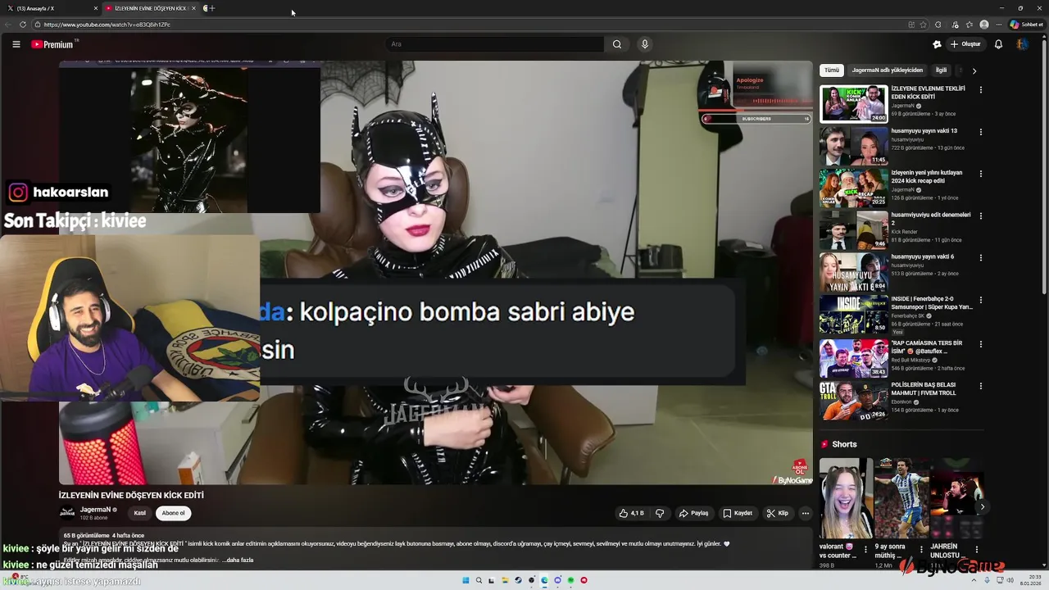Viewport: 1049px width, 590px height.
Task: Create a clip with 'Klip' scissors button
Action: point(777,513)
